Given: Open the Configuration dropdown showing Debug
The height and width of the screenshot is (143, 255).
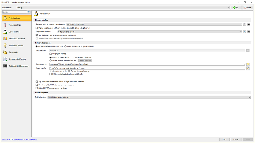Looking at the screenshot, I should click(x=123, y=8).
